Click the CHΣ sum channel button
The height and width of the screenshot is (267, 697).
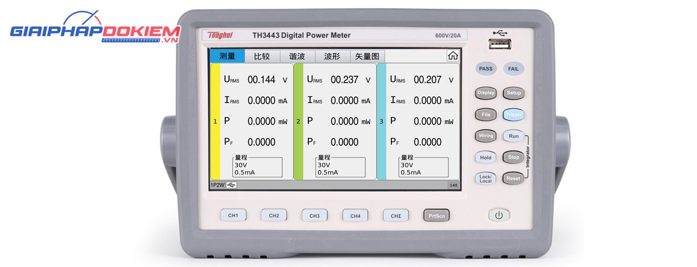[396, 215]
